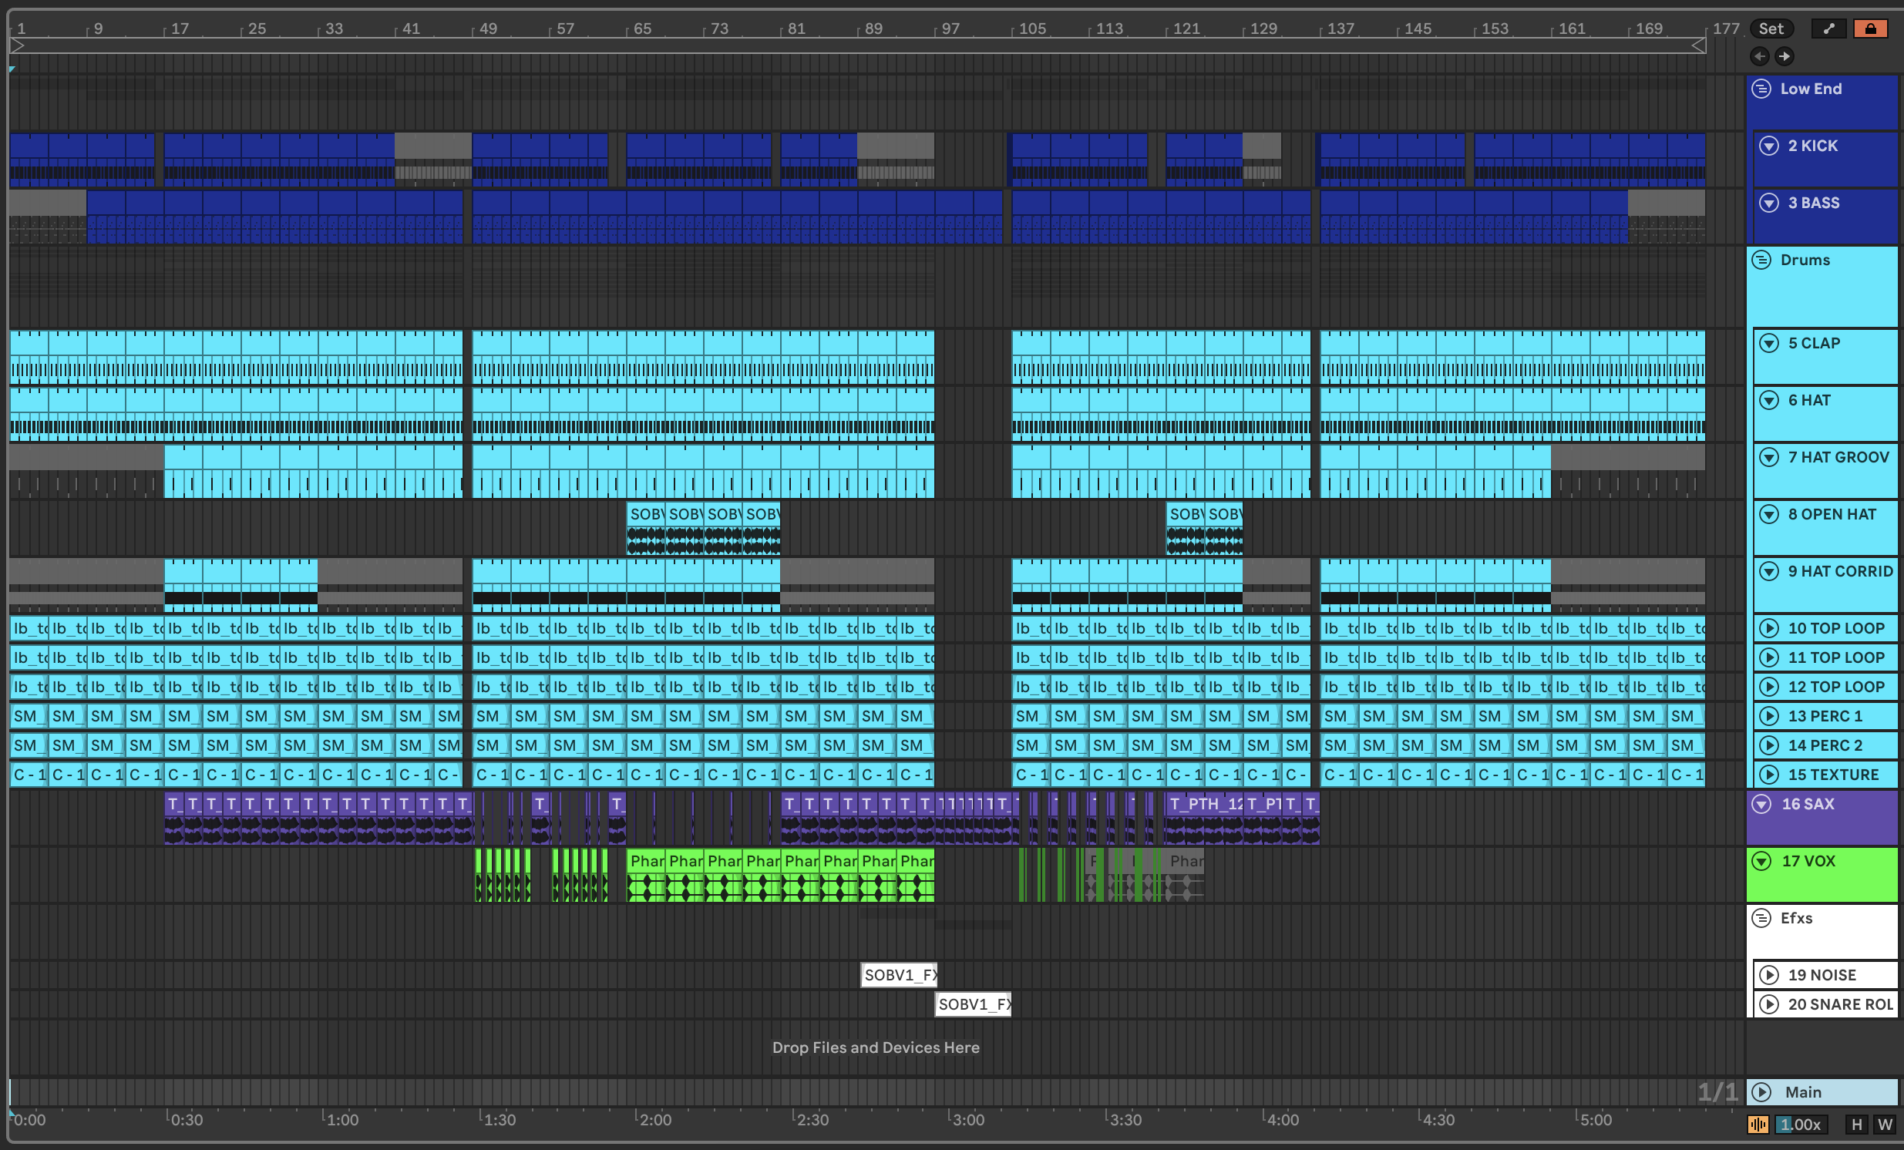
Task: Click the Set locator button
Action: coord(1771,29)
